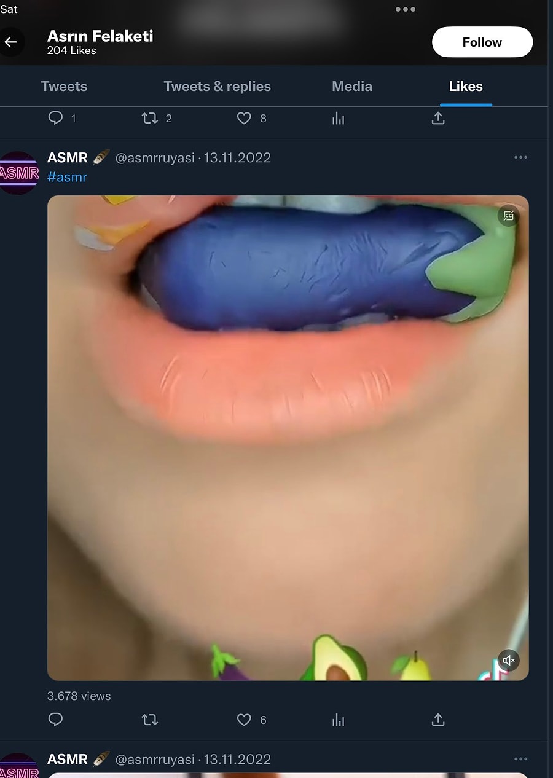Share the #asmr video tweet
This screenshot has width=553, height=778.
click(x=437, y=720)
